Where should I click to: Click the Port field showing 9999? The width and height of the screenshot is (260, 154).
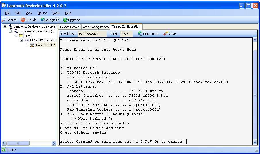(x=126, y=34)
